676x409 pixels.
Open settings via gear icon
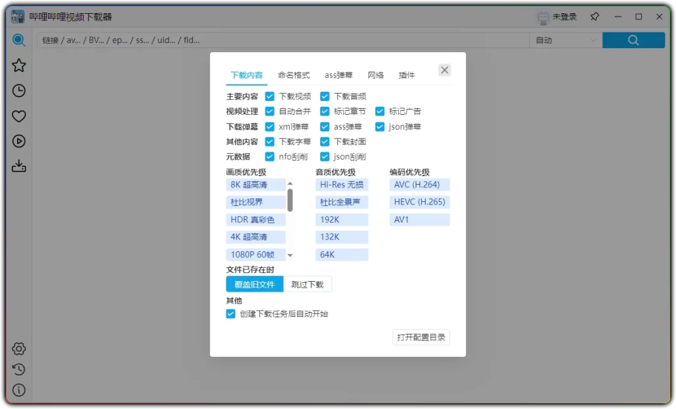click(x=18, y=348)
